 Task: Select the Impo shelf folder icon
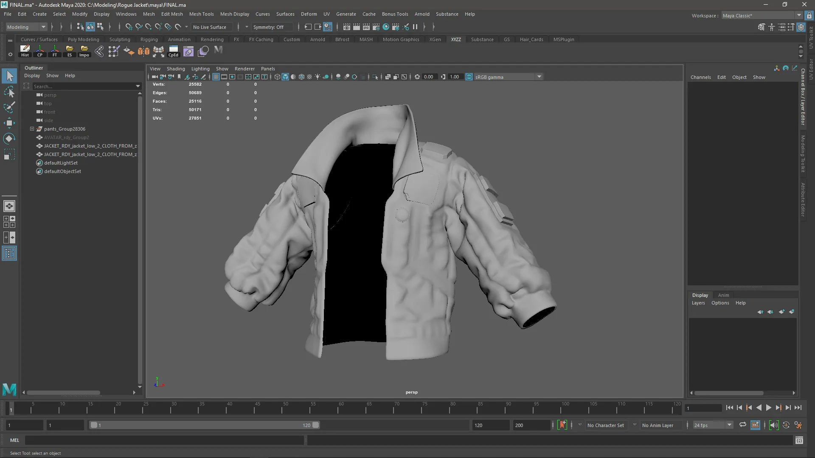[84, 51]
